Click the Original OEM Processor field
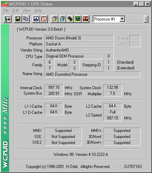Image resolution: width=152 pixels, height=173 pixels. [x=74, y=56]
